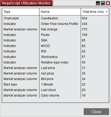Select Order Flow Volume Profile row
Image resolution: width=111 pixels, height=117 pixels.
pyautogui.click(x=55, y=24)
